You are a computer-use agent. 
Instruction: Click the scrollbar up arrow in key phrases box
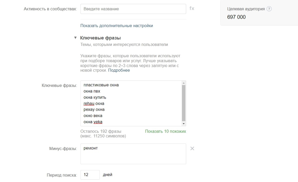point(183,83)
